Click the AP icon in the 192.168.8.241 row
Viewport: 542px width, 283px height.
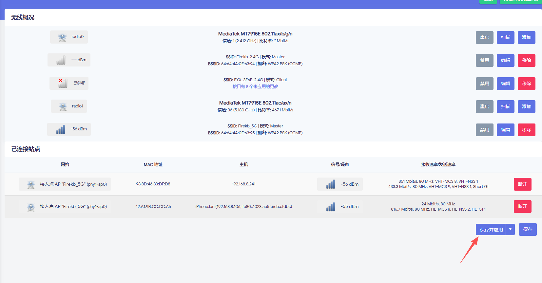click(x=31, y=184)
